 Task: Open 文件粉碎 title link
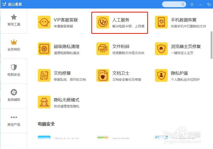tap(121, 46)
